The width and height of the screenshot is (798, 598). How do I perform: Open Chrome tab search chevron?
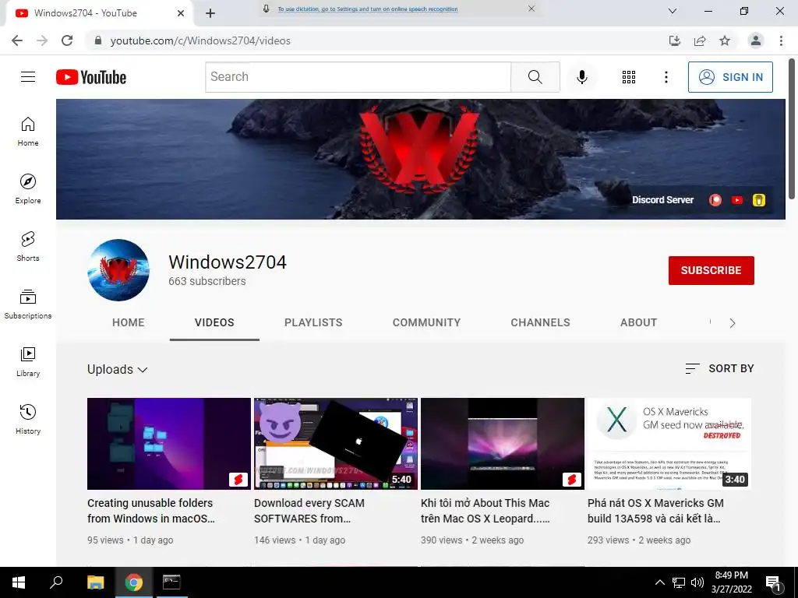(673, 11)
